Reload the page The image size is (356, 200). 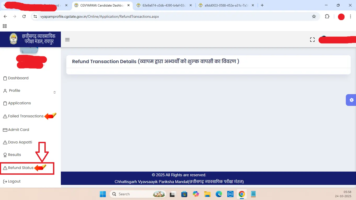(x=24, y=16)
